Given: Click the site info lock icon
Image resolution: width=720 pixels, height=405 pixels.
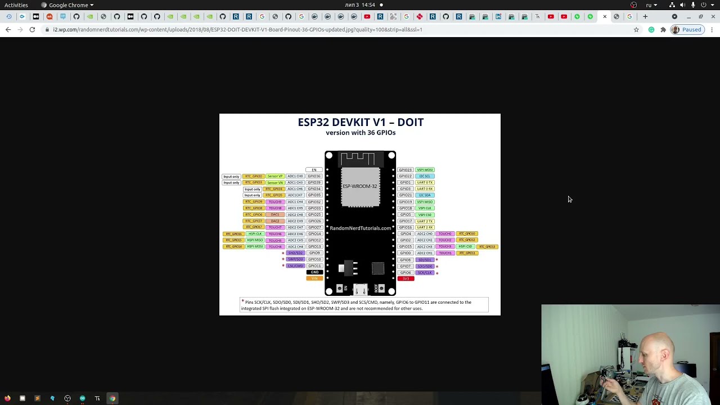Looking at the screenshot, I should pos(48,29).
